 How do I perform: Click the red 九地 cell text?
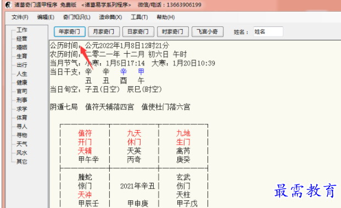[183, 133]
